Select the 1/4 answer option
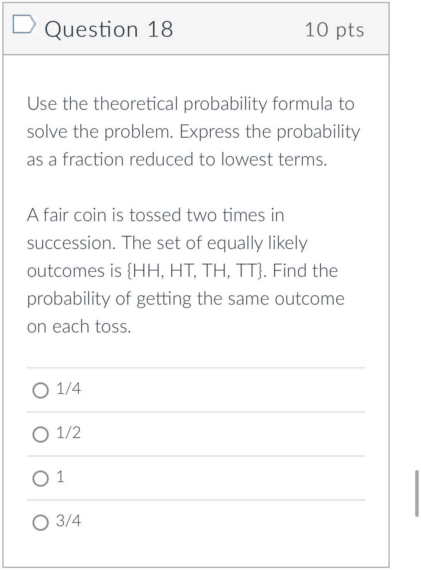421x571 pixels. coord(40,390)
